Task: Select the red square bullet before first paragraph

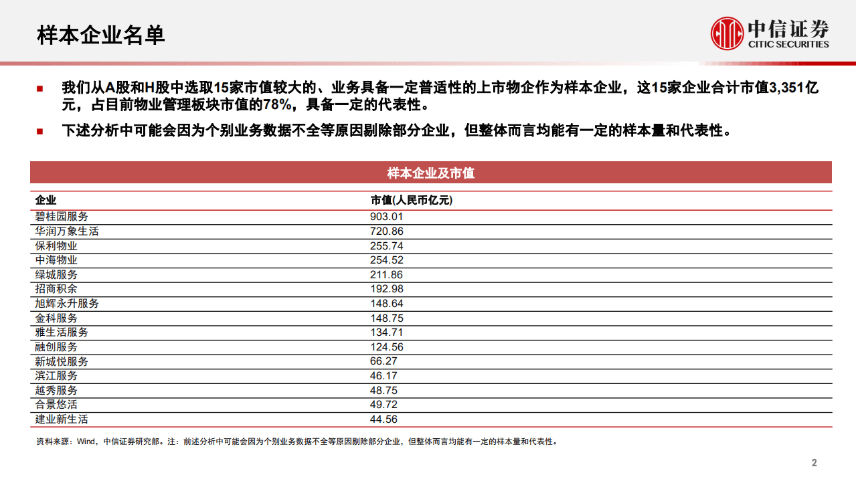Action: [x=39, y=88]
